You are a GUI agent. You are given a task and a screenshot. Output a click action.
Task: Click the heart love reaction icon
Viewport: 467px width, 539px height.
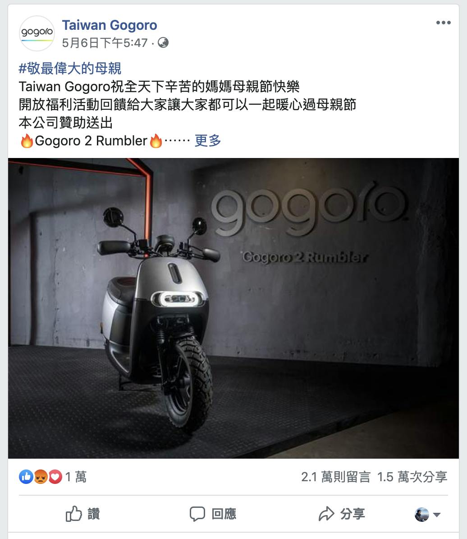pos(55,477)
